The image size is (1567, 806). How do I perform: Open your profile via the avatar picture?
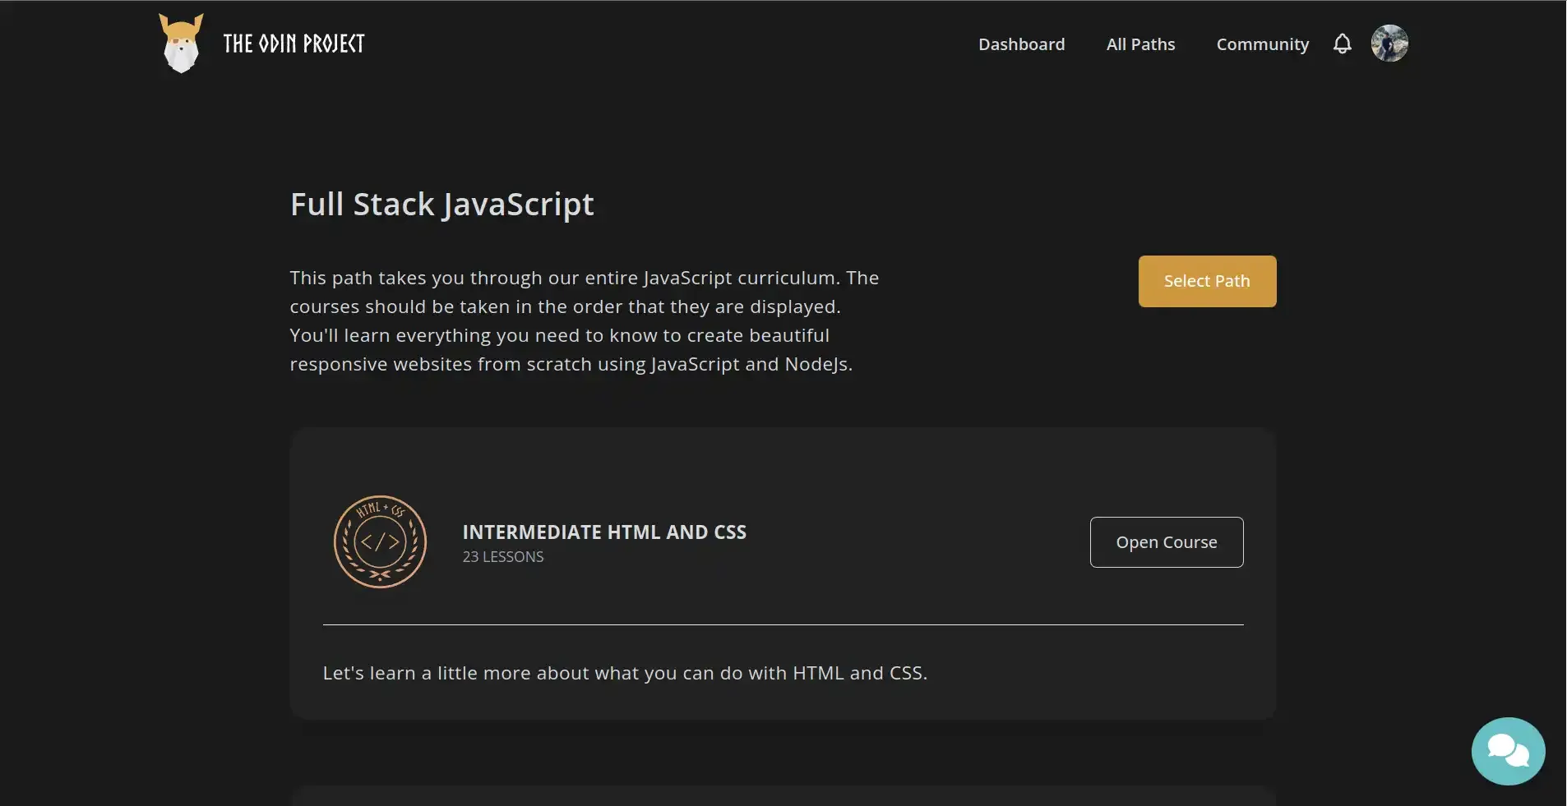point(1391,43)
